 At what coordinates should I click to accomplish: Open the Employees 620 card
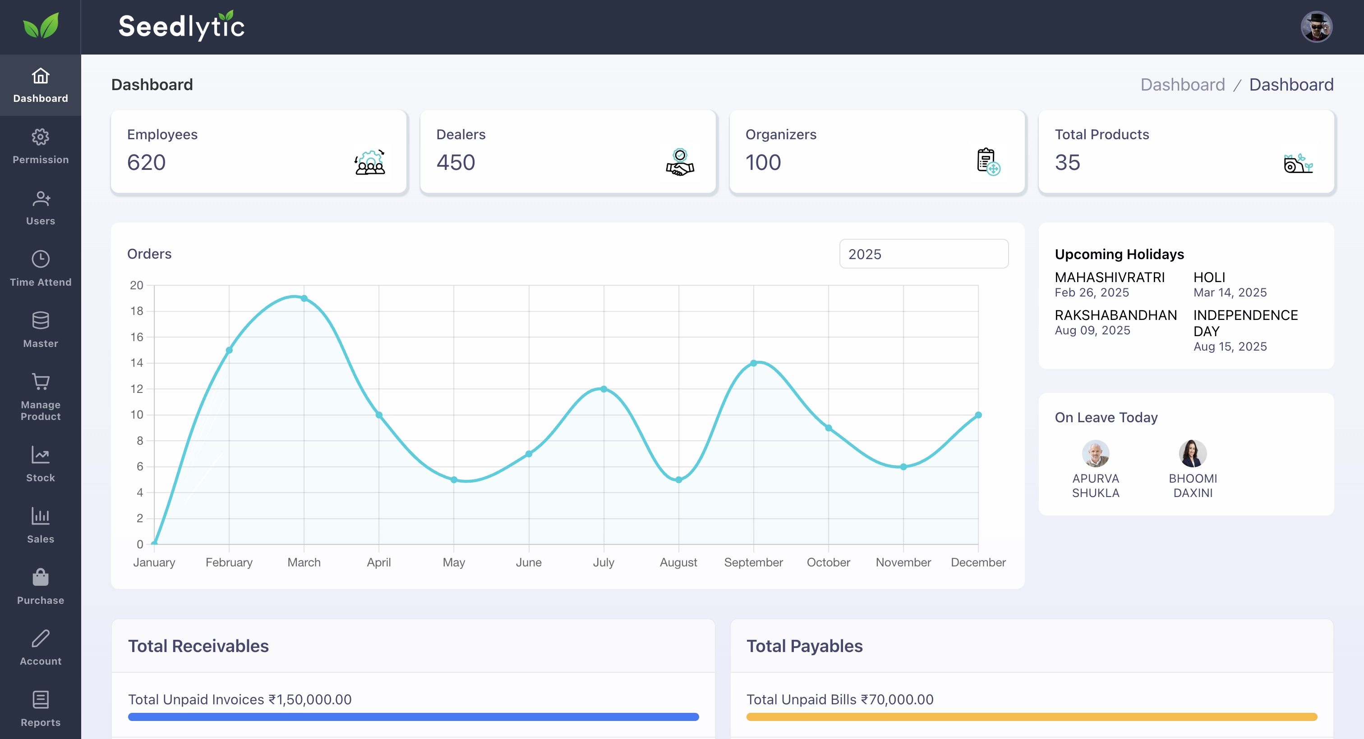point(258,152)
